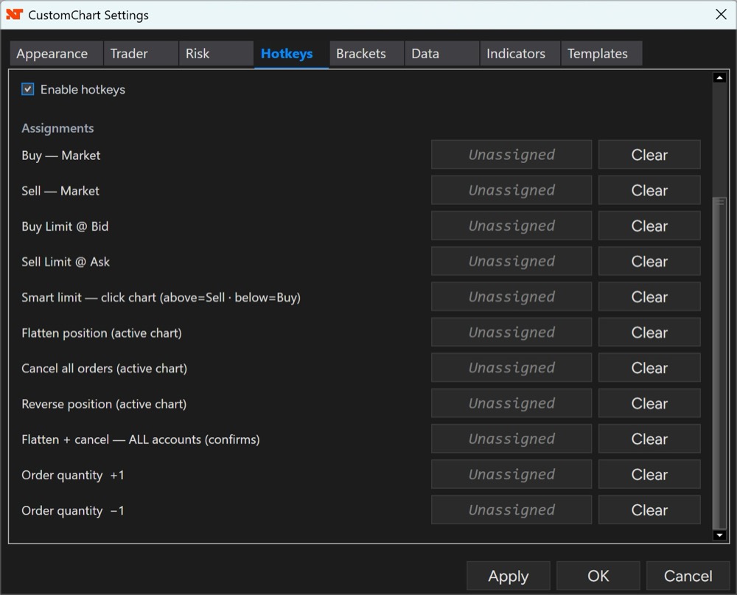Set hotkey field for Buy Limit @ Bid

tap(511, 226)
